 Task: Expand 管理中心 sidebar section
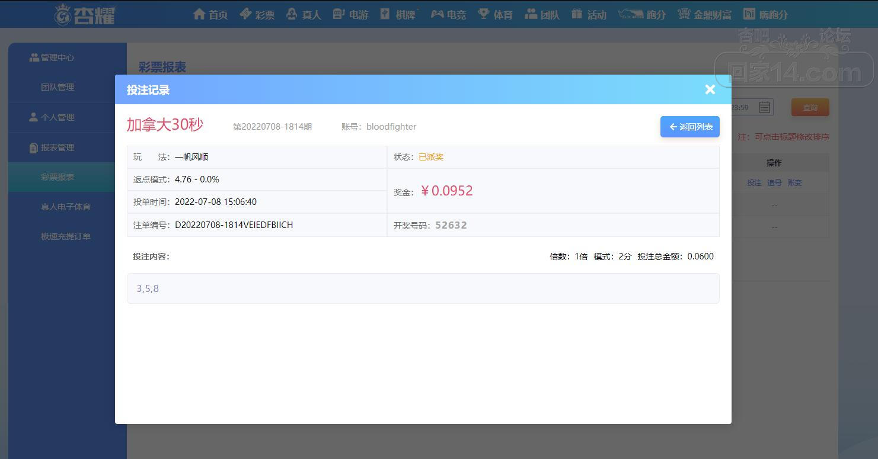coord(68,57)
